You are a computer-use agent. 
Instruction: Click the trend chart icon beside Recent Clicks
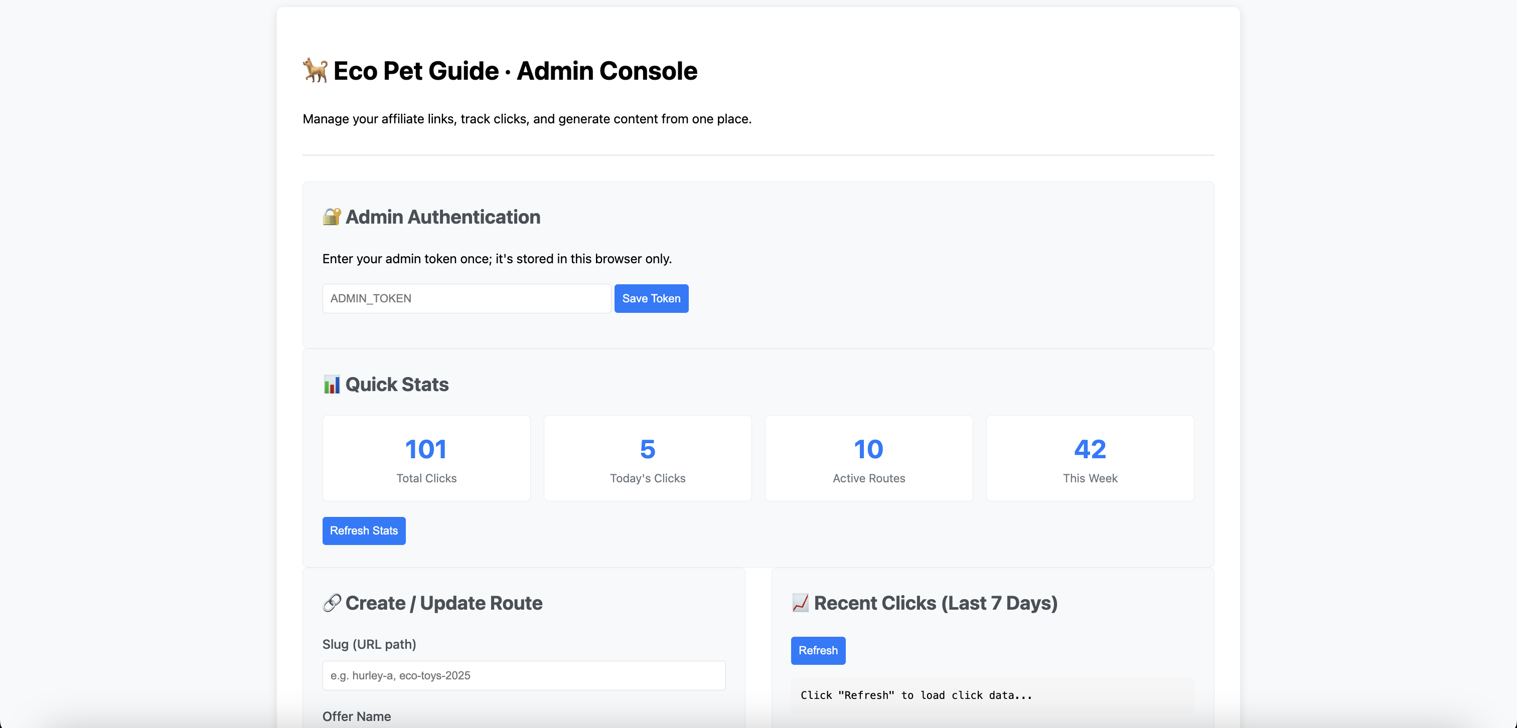[800, 603]
